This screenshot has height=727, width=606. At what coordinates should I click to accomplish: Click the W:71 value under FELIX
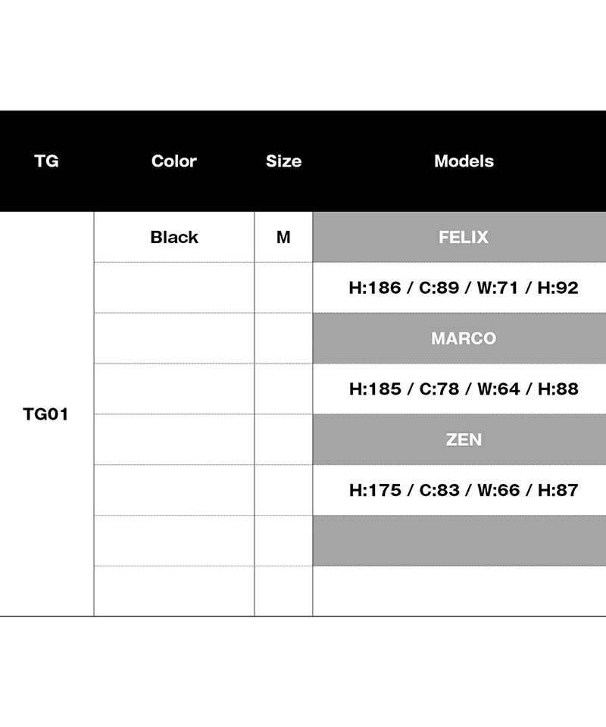(x=498, y=288)
